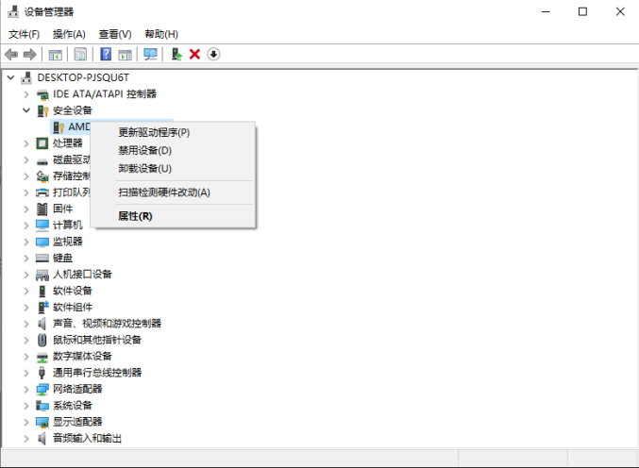Click the 安全设备 key icon
The image size is (639, 468).
coord(42,110)
